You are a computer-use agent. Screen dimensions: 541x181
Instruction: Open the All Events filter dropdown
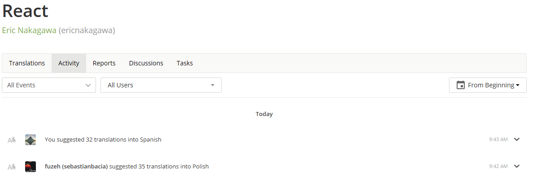[49, 85]
